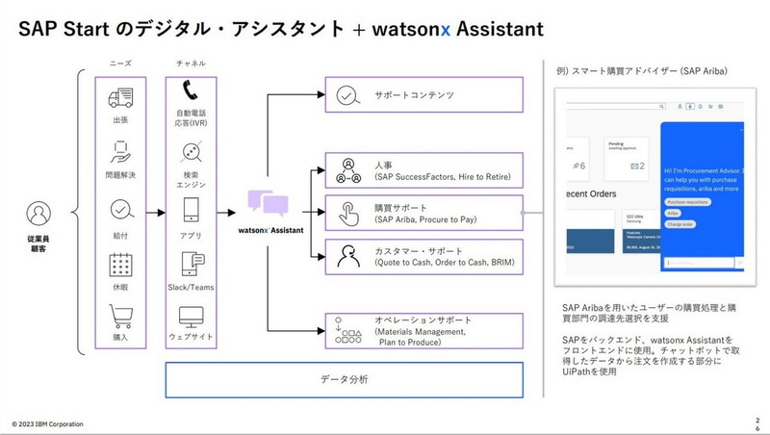Click the shapes icon beside オペレーションサポート
The image size is (770, 435).
[x=348, y=330]
